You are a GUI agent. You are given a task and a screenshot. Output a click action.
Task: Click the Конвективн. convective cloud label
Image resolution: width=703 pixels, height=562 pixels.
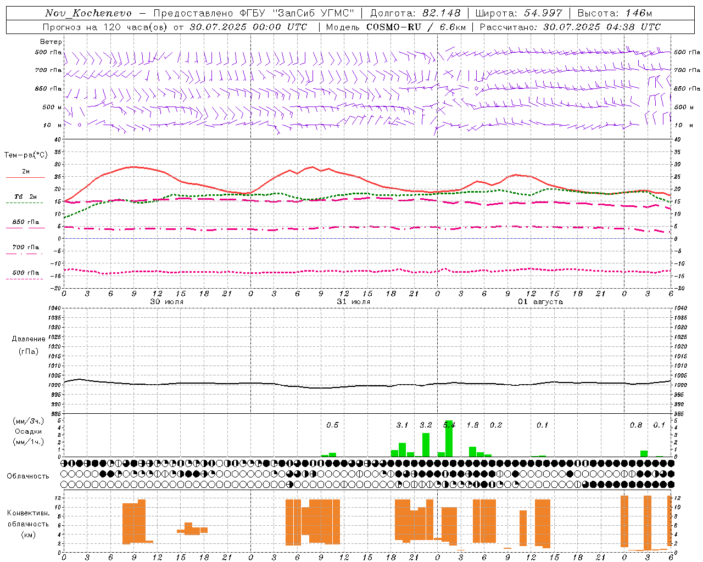(x=29, y=513)
